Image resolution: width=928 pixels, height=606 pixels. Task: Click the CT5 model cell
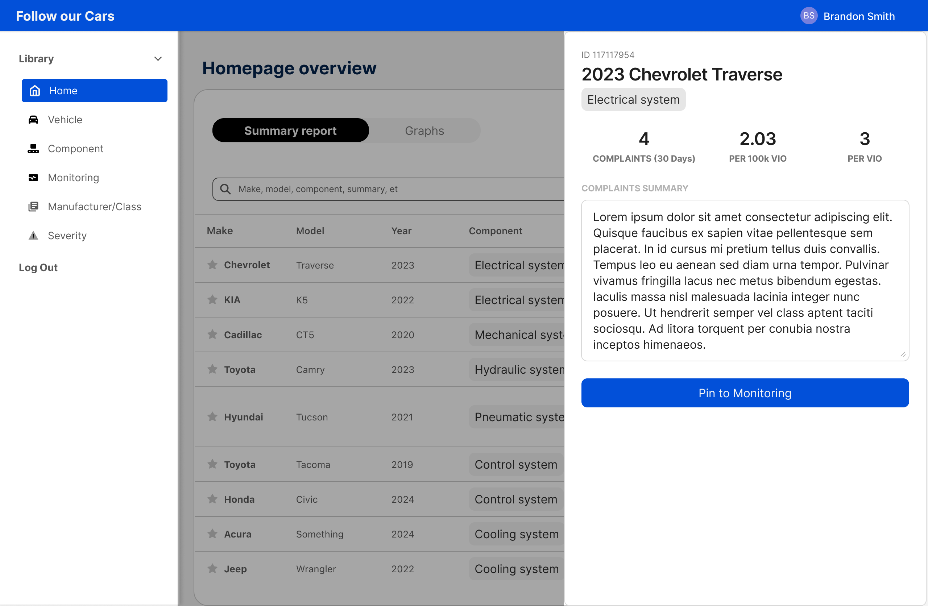304,335
